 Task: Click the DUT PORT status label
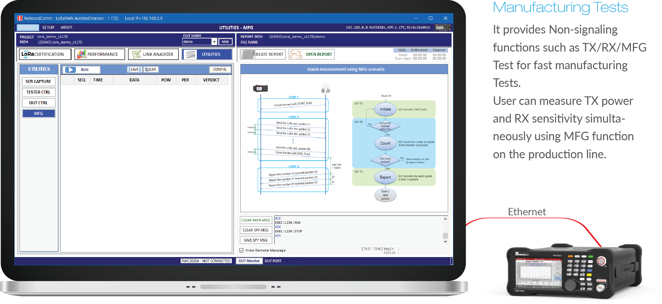(x=273, y=261)
